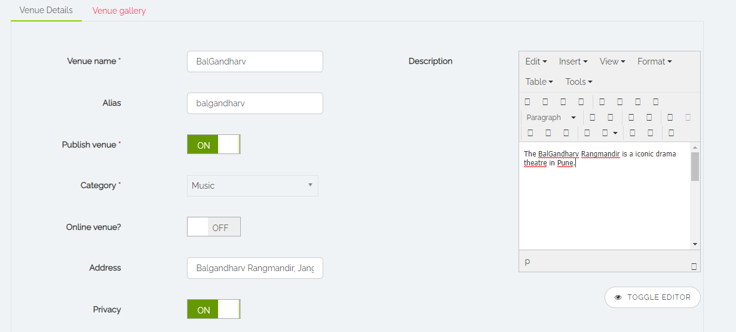Open the Insert menu in the editor

[x=573, y=62]
